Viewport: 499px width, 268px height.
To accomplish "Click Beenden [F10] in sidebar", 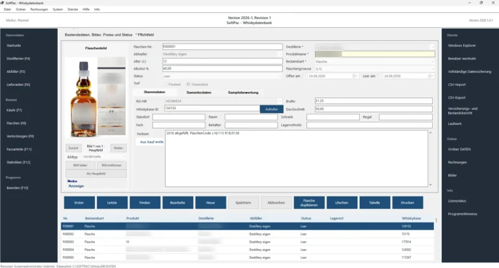I will click(x=17, y=188).
